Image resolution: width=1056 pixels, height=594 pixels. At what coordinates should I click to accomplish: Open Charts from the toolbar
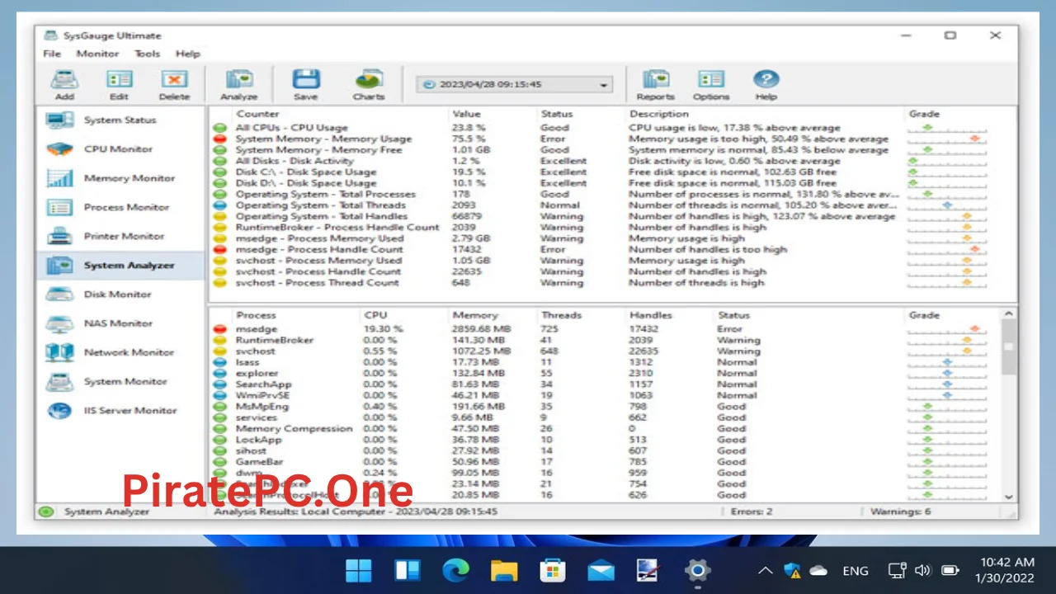point(369,84)
